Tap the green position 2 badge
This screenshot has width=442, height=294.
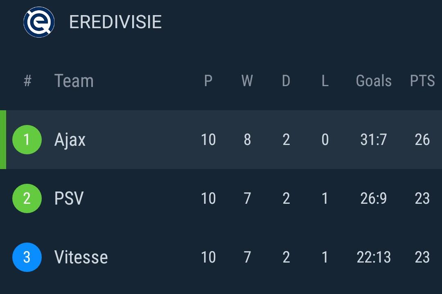27,198
